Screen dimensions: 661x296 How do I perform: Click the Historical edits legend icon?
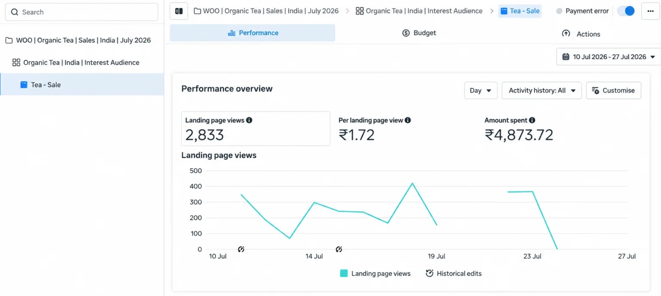(429, 274)
